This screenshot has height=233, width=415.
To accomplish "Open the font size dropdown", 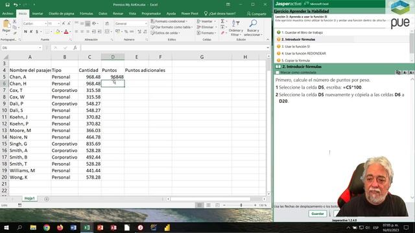I will [x=58, y=24].
